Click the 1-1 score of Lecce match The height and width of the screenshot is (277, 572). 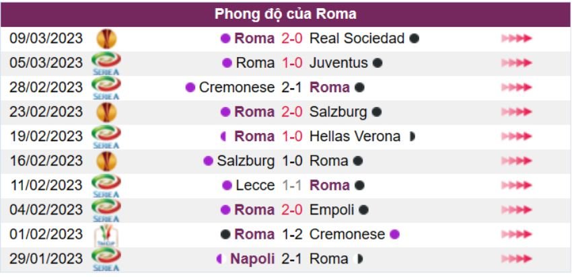point(292,186)
